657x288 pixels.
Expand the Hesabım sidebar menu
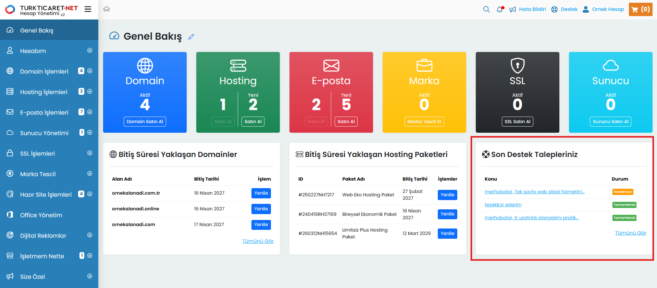[90, 51]
